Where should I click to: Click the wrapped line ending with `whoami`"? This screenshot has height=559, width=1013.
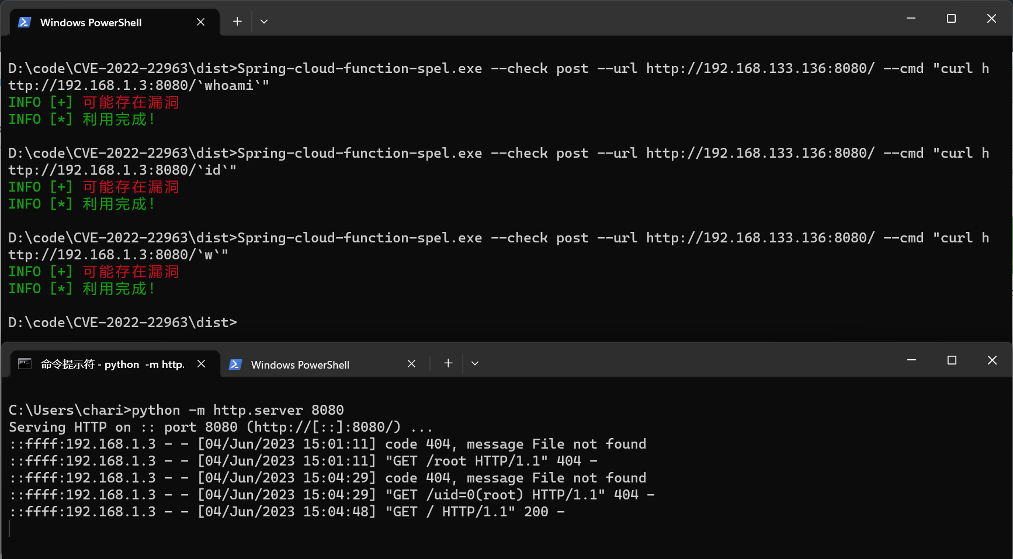pyautogui.click(x=138, y=85)
